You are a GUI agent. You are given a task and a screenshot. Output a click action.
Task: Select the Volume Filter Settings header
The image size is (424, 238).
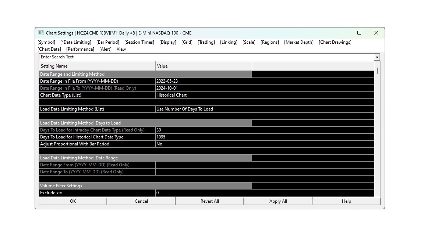pyautogui.click(x=145, y=186)
